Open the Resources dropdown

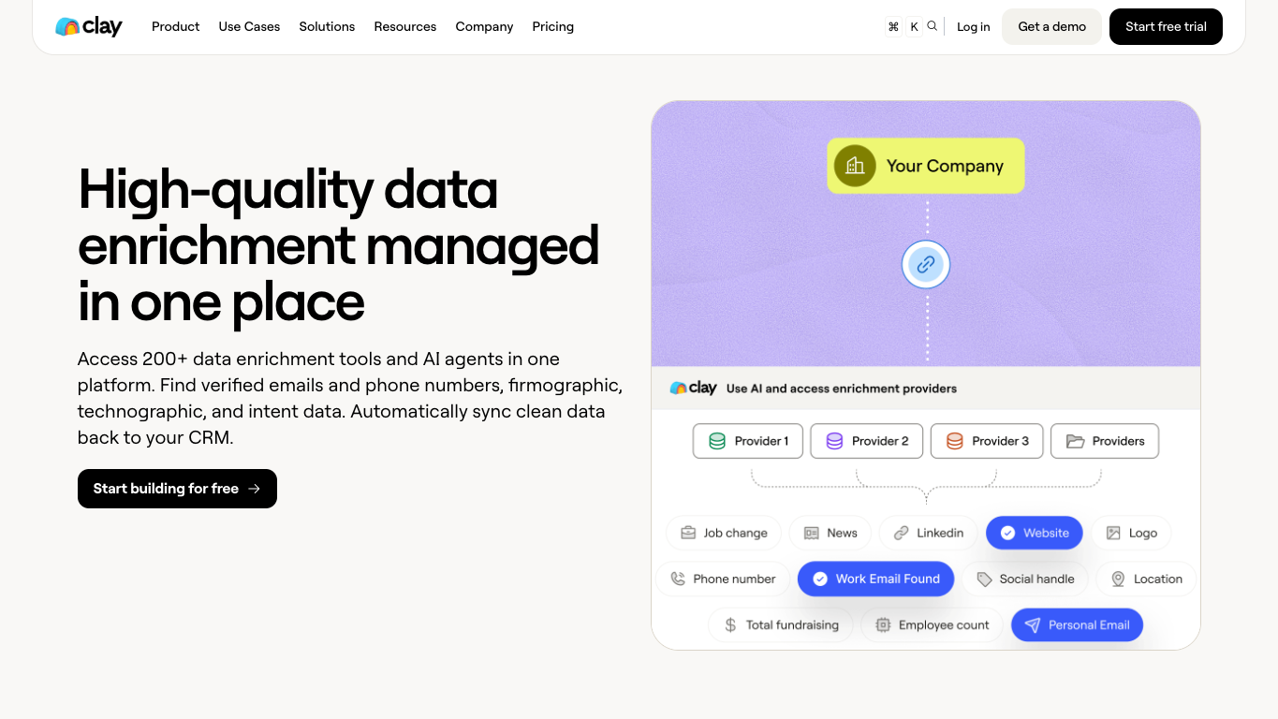[x=405, y=26]
